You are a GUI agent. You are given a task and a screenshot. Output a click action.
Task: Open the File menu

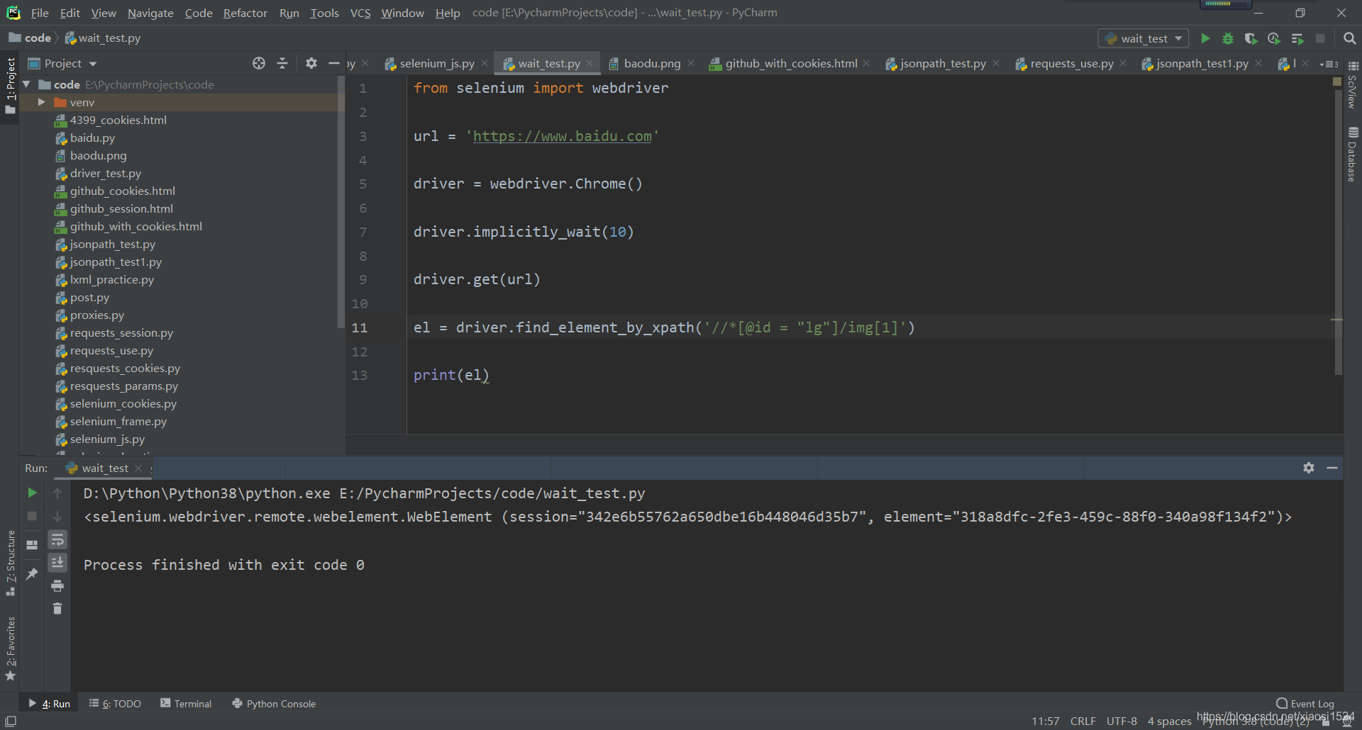40,13
